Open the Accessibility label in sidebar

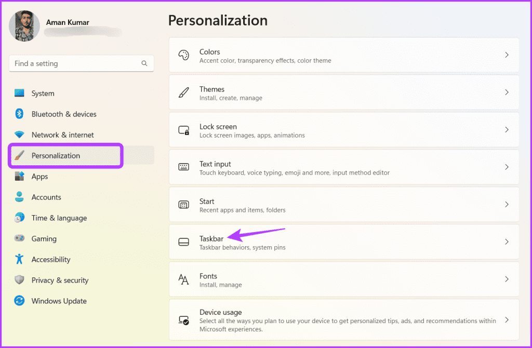coord(51,260)
